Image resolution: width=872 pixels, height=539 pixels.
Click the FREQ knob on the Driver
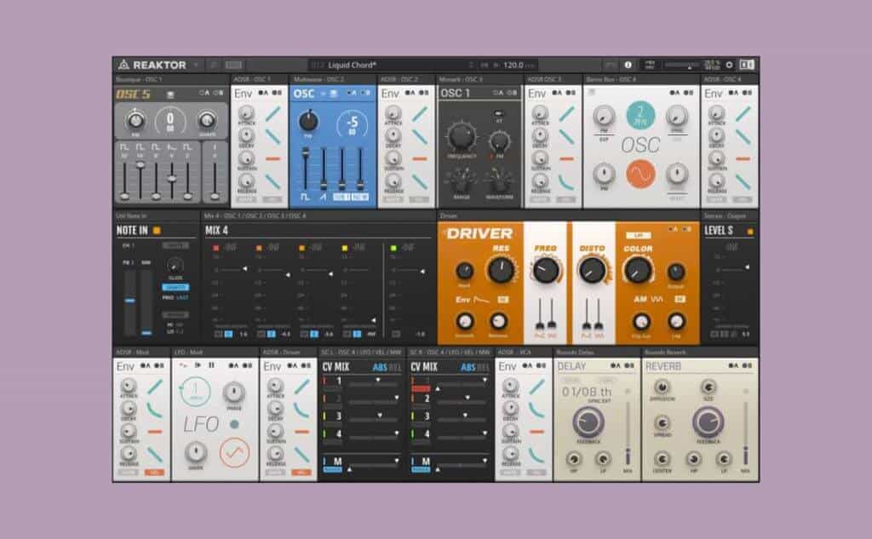point(546,270)
